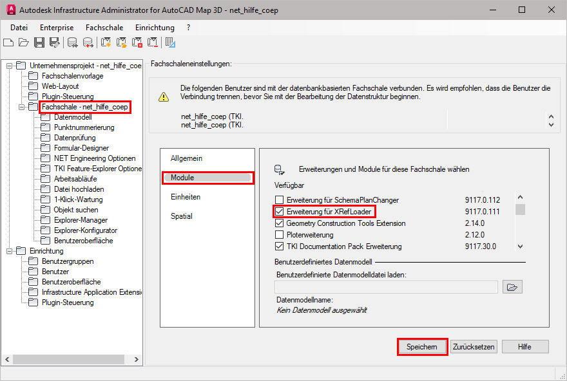The width and height of the screenshot is (567, 381).
Task: Click the database connect toolbar icon
Action: click(72, 42)
